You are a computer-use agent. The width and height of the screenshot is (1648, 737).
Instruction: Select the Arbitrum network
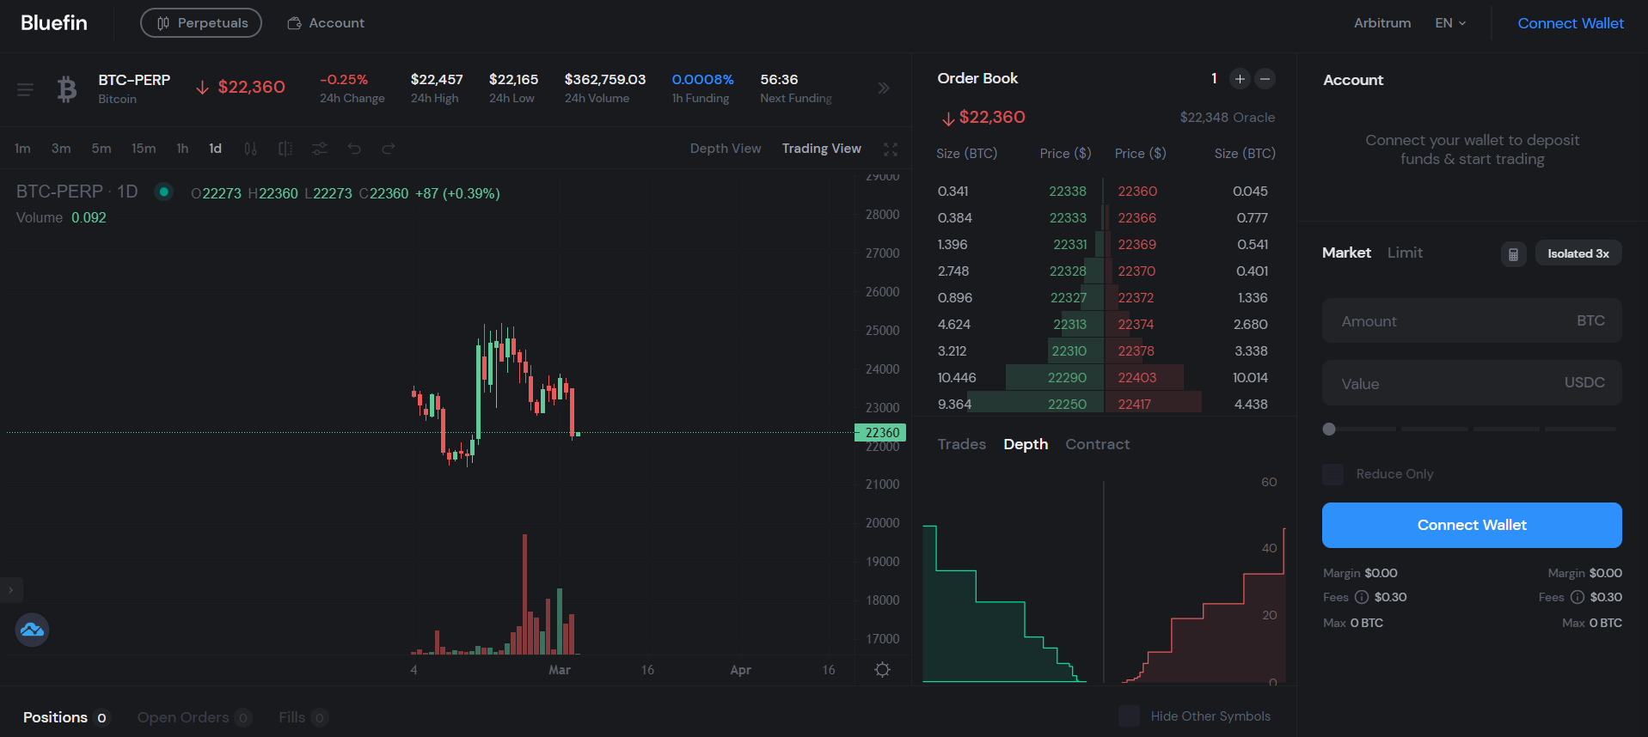[1382, 23]
